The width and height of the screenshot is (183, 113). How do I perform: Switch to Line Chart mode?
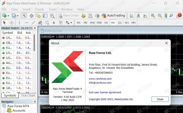tap(145, 16)
